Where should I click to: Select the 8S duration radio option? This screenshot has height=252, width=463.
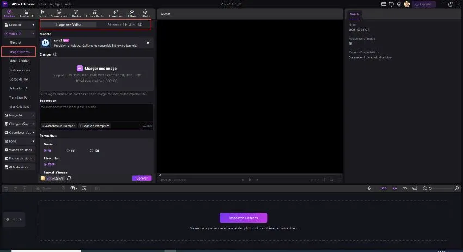[68, 150]
